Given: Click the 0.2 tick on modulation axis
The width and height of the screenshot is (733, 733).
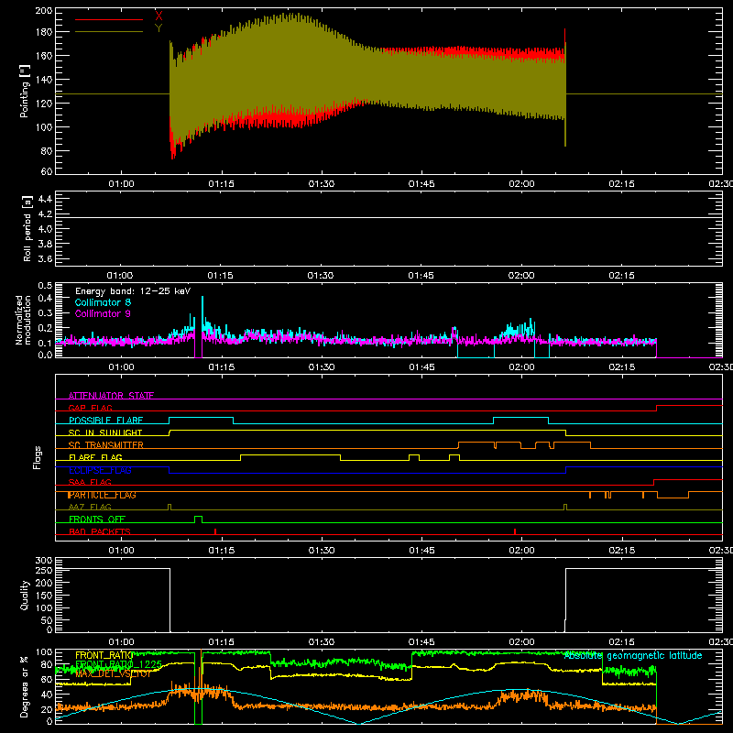Looking at the screenshot, I should (45, 328).
